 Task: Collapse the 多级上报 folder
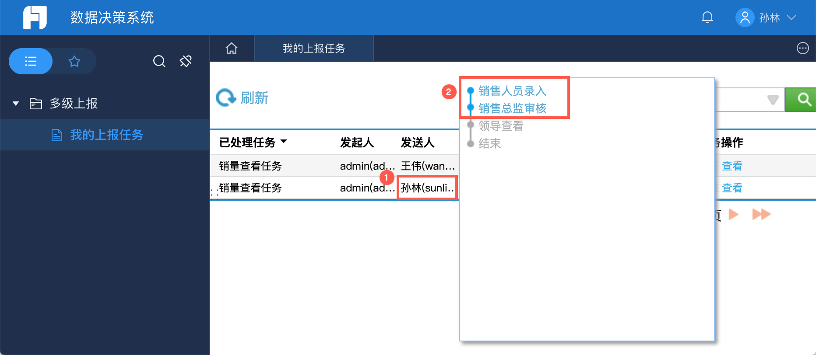coord(16,104)
